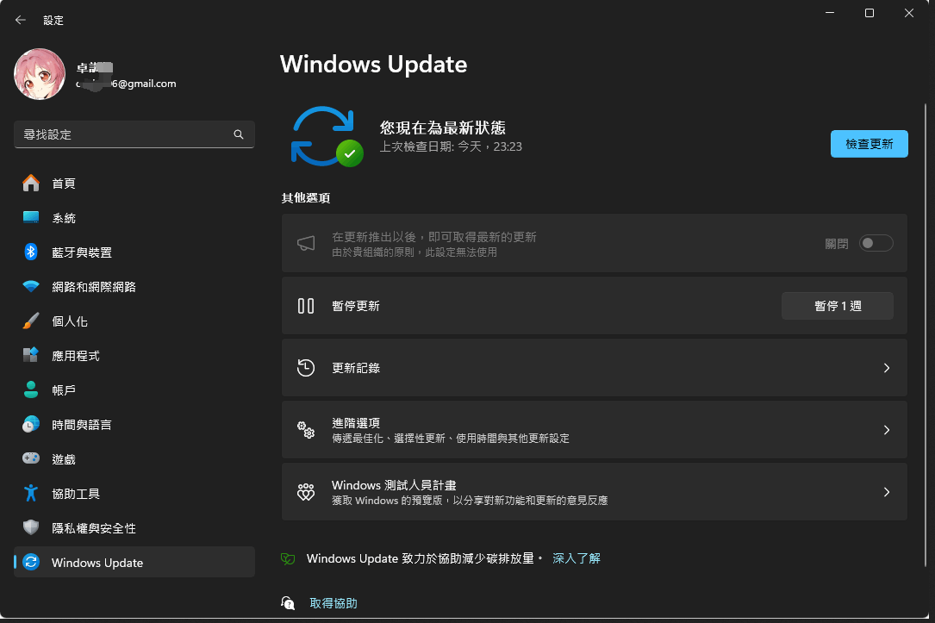
Task: Click the Windows Update sidebar sync icon
Action: [x=31, y=562]
